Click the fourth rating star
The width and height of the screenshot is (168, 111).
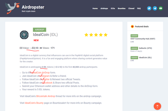[101, 35]
